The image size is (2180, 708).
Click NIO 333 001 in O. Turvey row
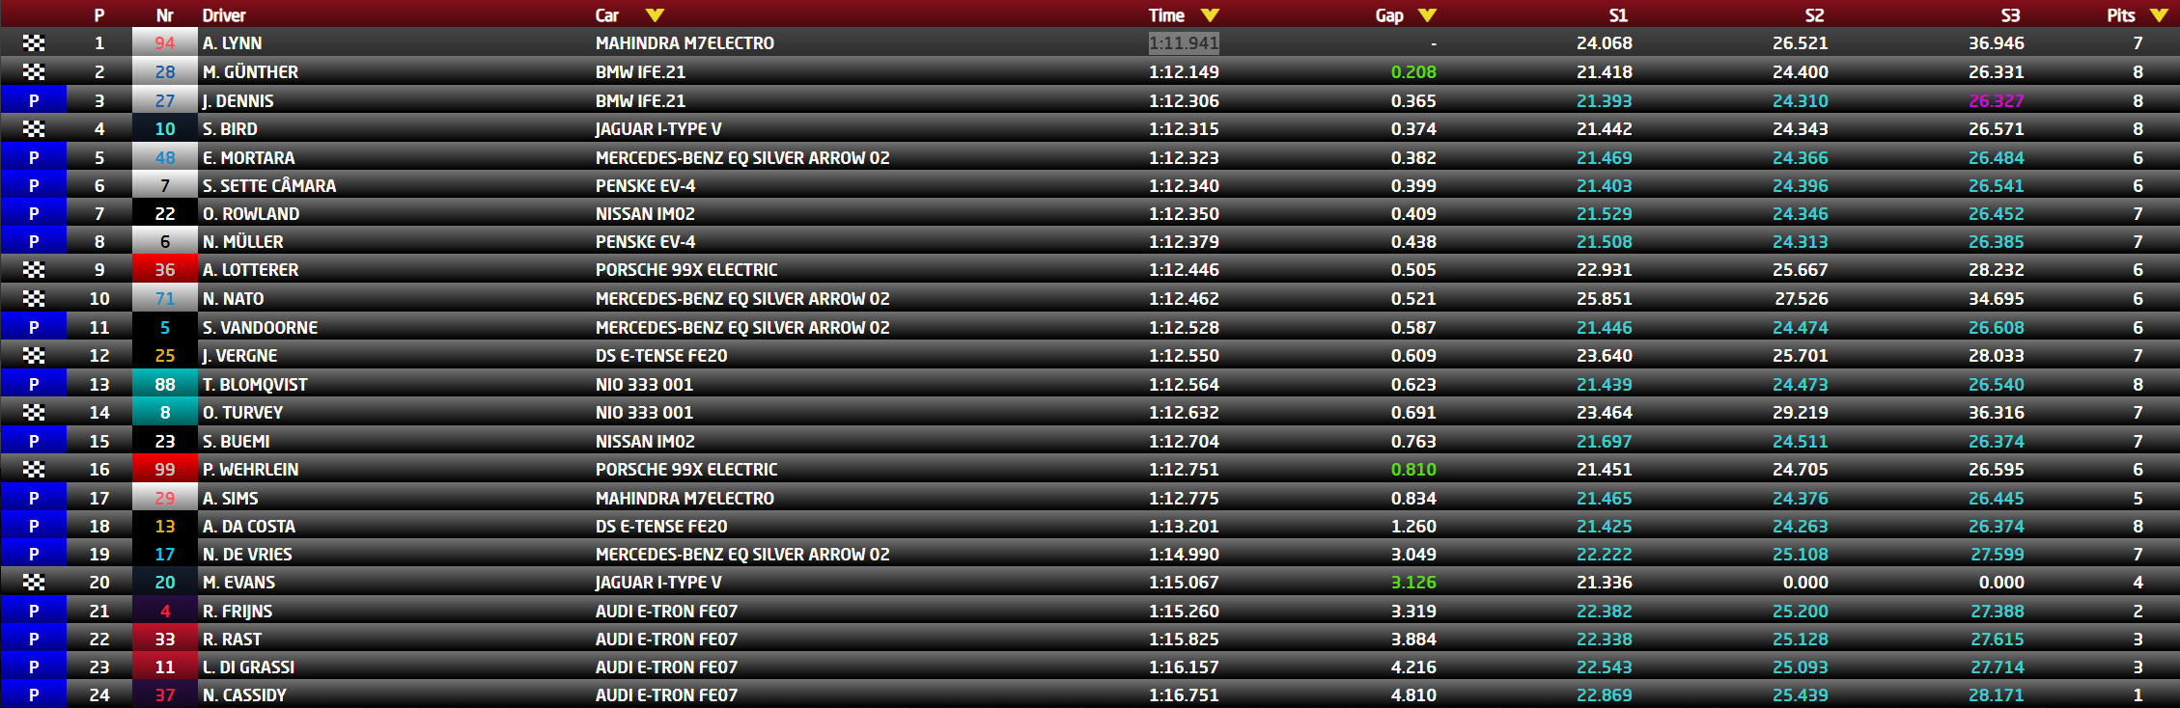tap(644, 412)
